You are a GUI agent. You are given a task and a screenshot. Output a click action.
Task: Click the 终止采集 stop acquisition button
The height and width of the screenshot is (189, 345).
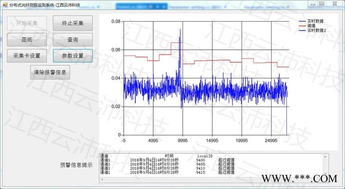pyautogui.click(x=72, y=23)
